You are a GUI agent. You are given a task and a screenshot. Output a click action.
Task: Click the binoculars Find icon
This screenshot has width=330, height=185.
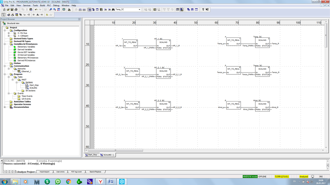113,10
